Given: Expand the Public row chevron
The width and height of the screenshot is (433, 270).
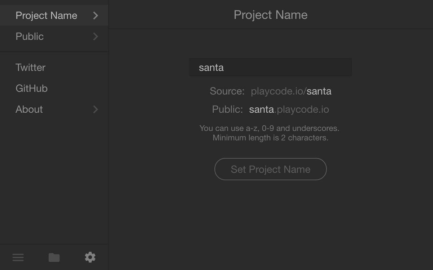Looking at the screenshot, I should [x=96, y=36].
